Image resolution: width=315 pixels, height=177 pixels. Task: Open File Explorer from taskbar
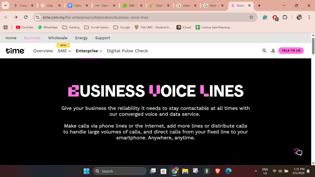[x=185, y=171]
